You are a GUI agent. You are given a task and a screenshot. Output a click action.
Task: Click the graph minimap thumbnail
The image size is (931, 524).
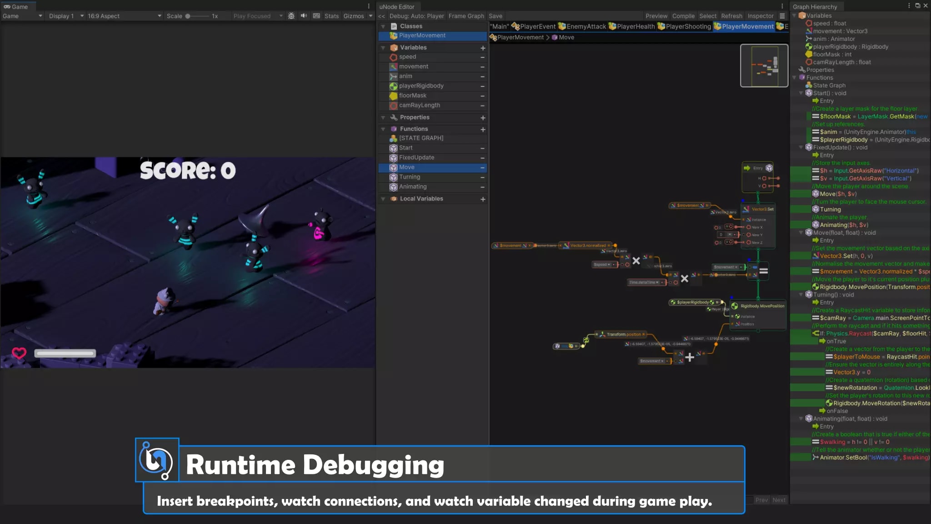pyautogui.click(x=764, y=65)
